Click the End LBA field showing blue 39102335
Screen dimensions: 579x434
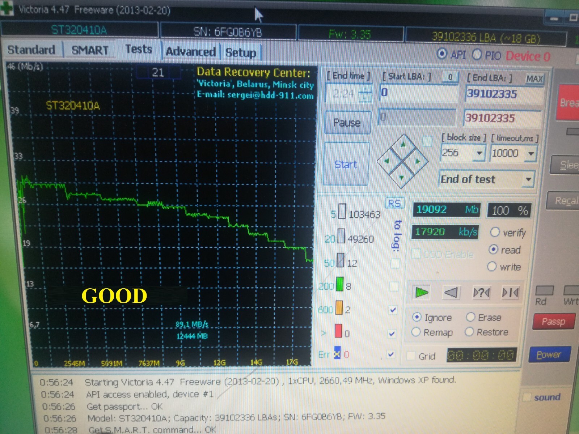[504, 94]
